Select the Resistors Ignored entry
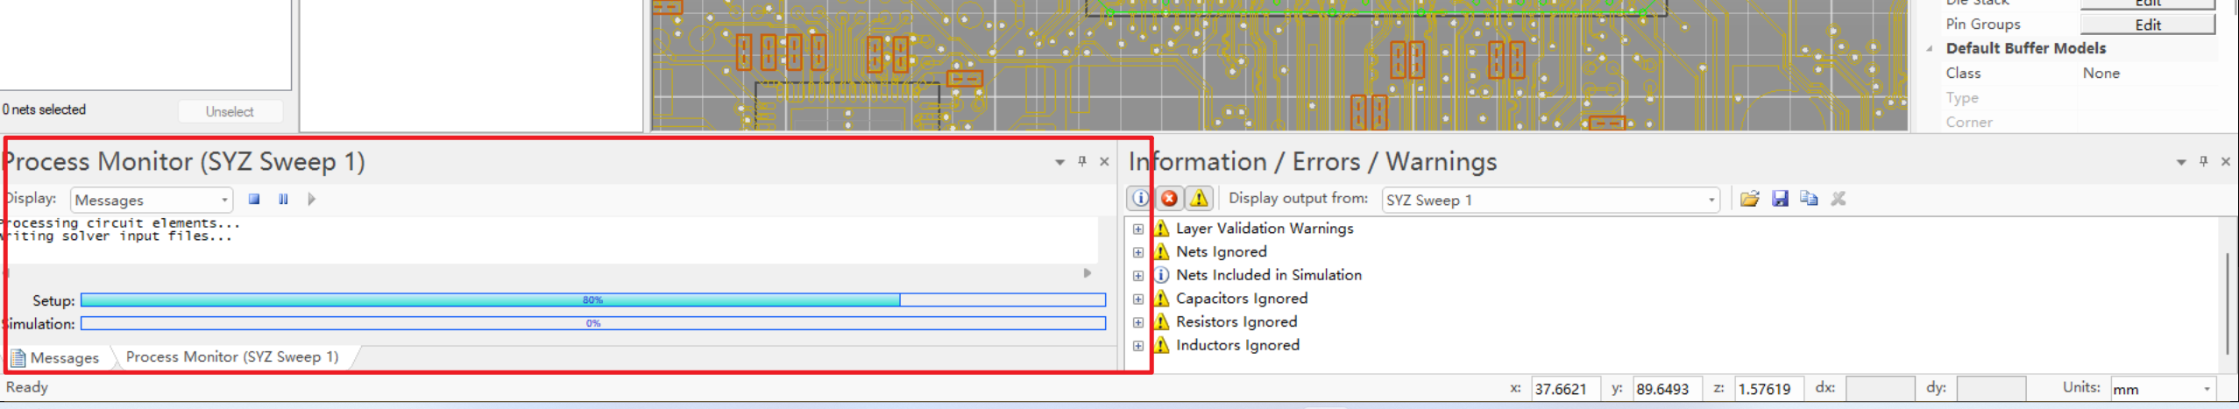This screenshot has width=2239, height=409. click(x=1236, y=321)
